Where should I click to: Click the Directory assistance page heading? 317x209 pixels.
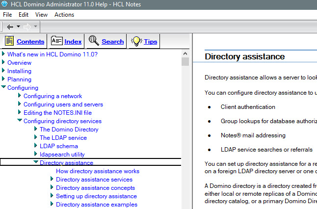point(245,56)
